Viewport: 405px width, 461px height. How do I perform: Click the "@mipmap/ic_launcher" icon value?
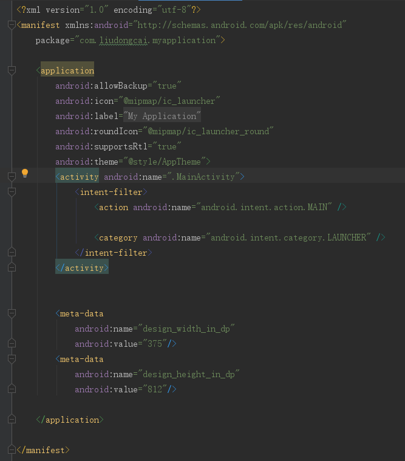click(x=169, y=101)
